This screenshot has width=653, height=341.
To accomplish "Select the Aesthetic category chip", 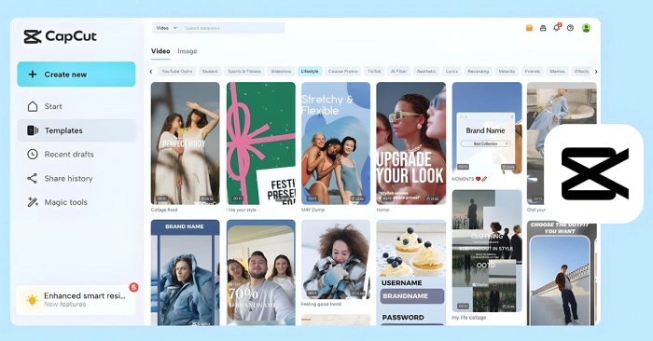I will tap(426, 72).
